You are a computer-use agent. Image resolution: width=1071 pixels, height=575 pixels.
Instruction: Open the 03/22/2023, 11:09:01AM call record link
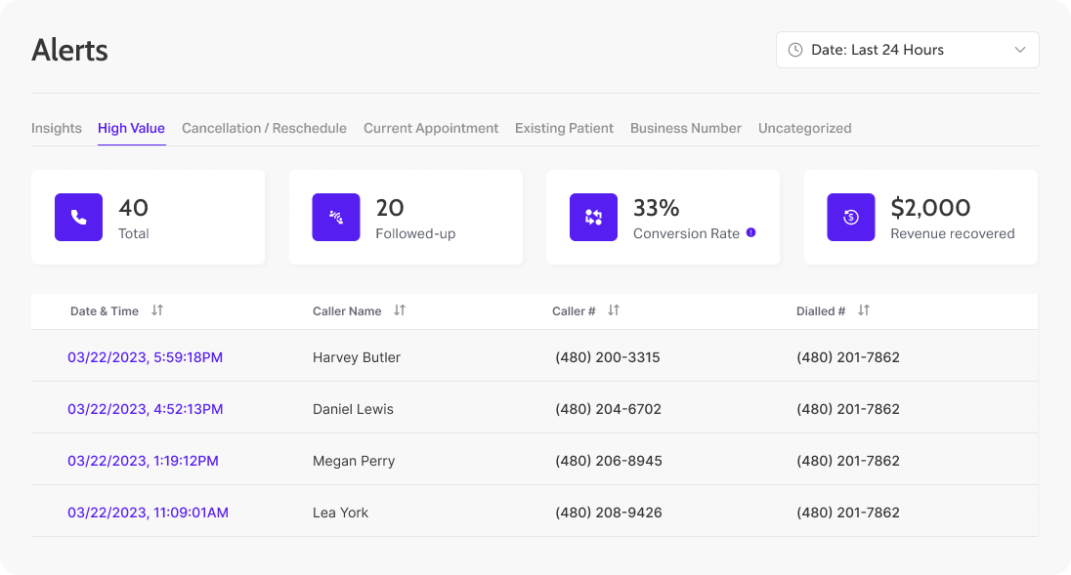(148, 512)
